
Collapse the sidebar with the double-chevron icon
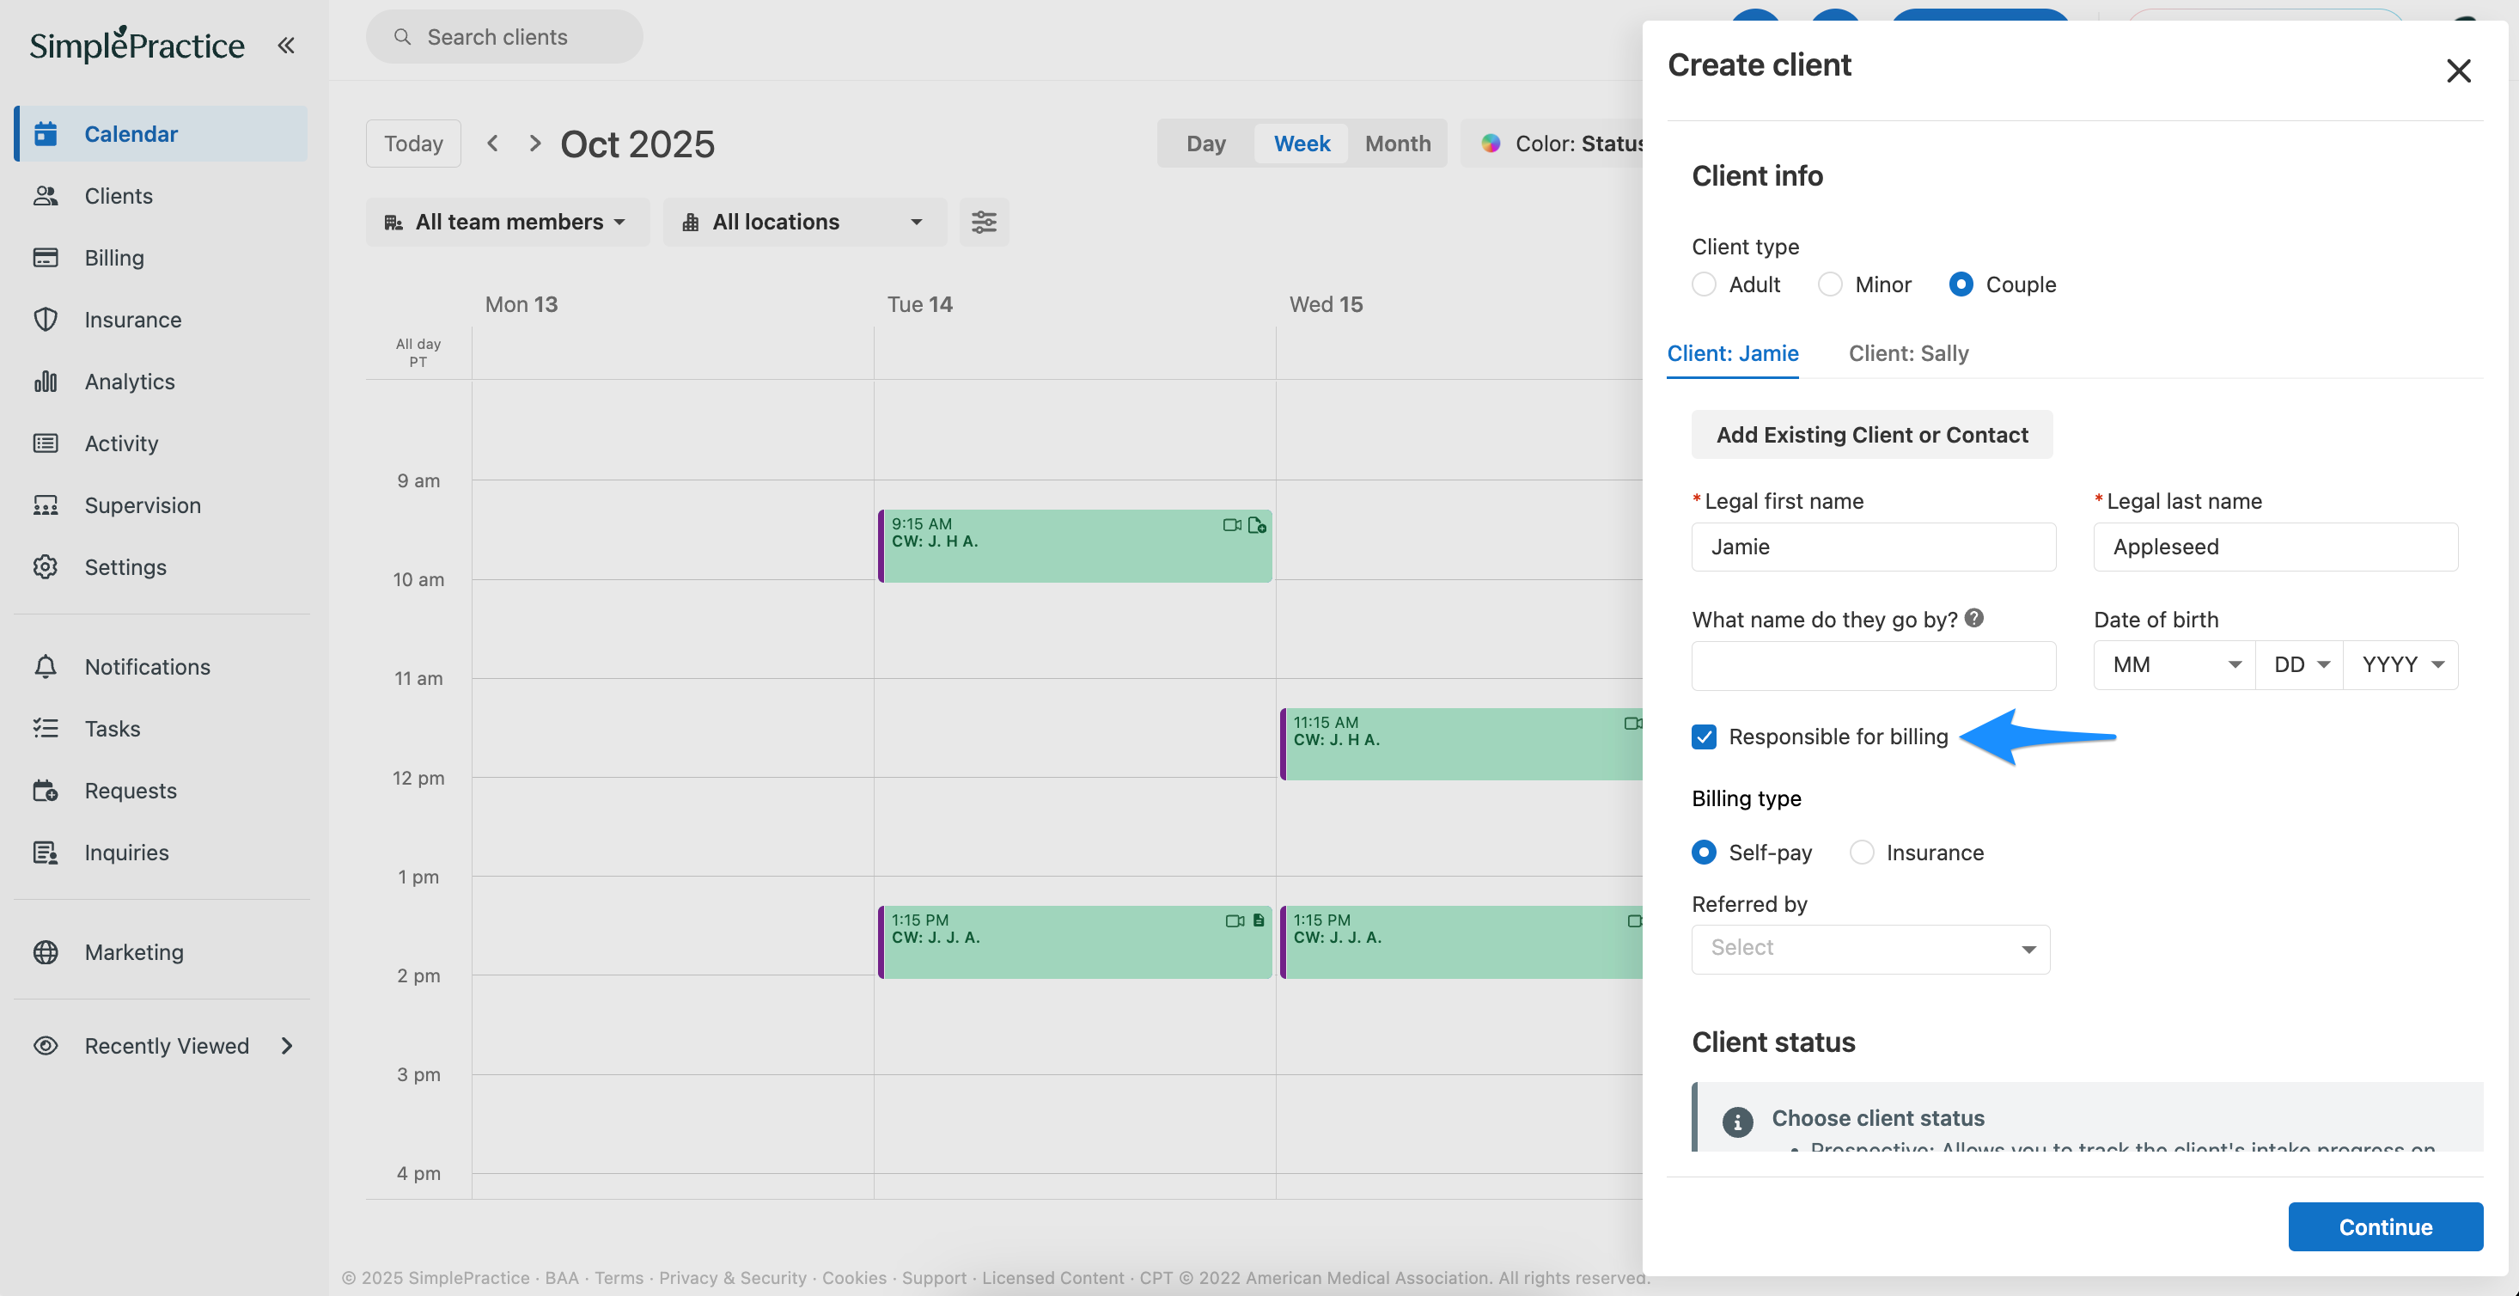(x=285, y=45)
